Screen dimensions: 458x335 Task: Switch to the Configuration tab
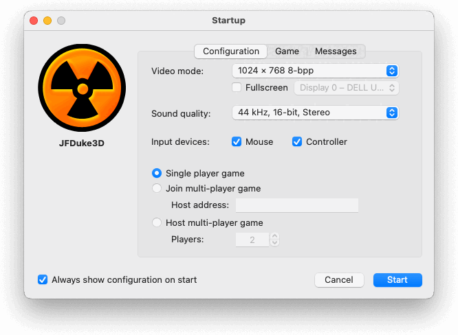231,51
